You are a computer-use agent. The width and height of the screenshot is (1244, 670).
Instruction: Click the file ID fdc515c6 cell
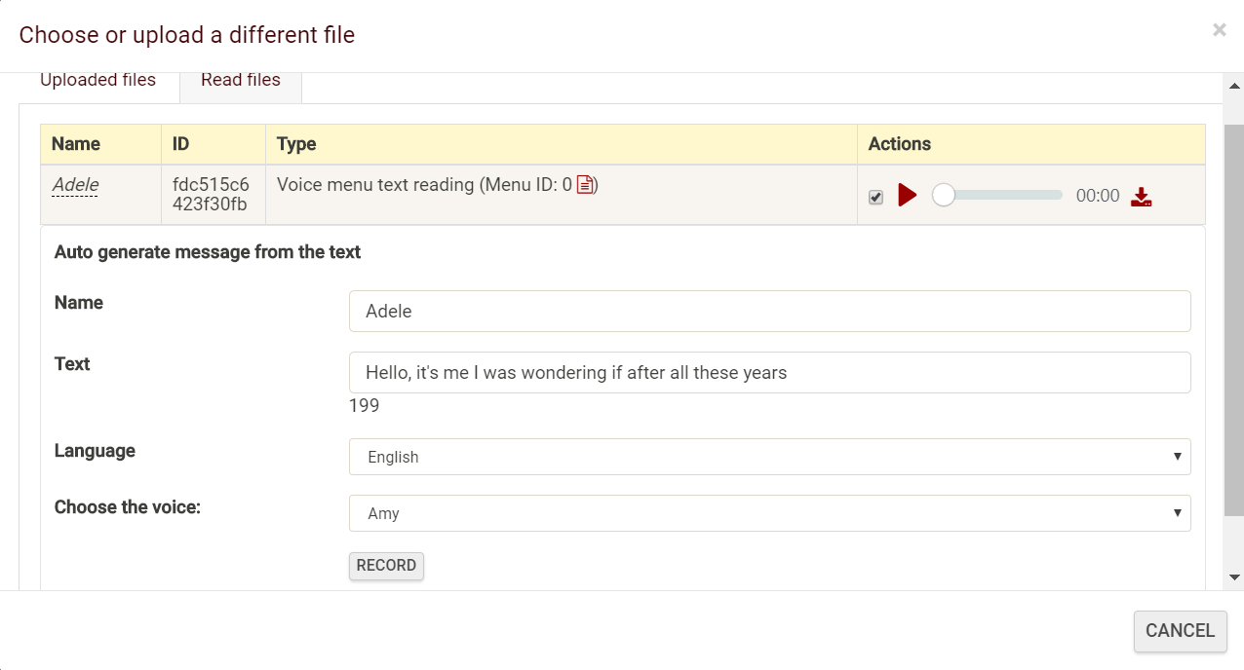[211, 195]
